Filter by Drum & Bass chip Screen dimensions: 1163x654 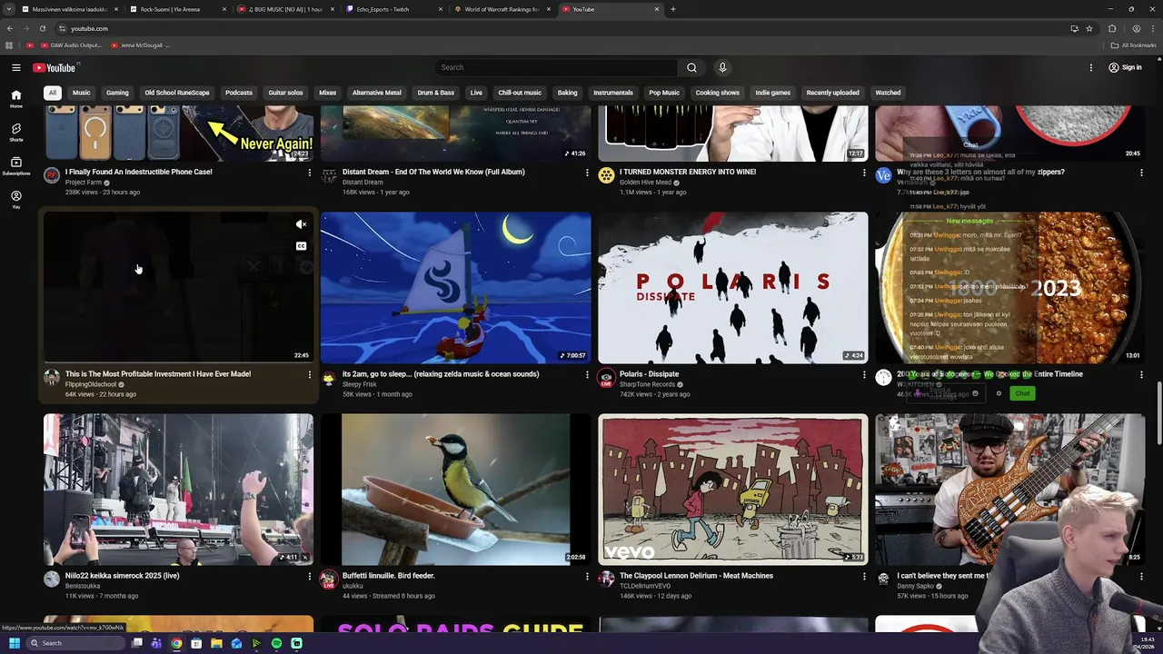point(435,93)
